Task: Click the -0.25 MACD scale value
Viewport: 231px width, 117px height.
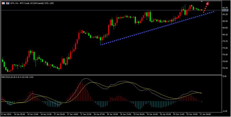Action: 225,111
